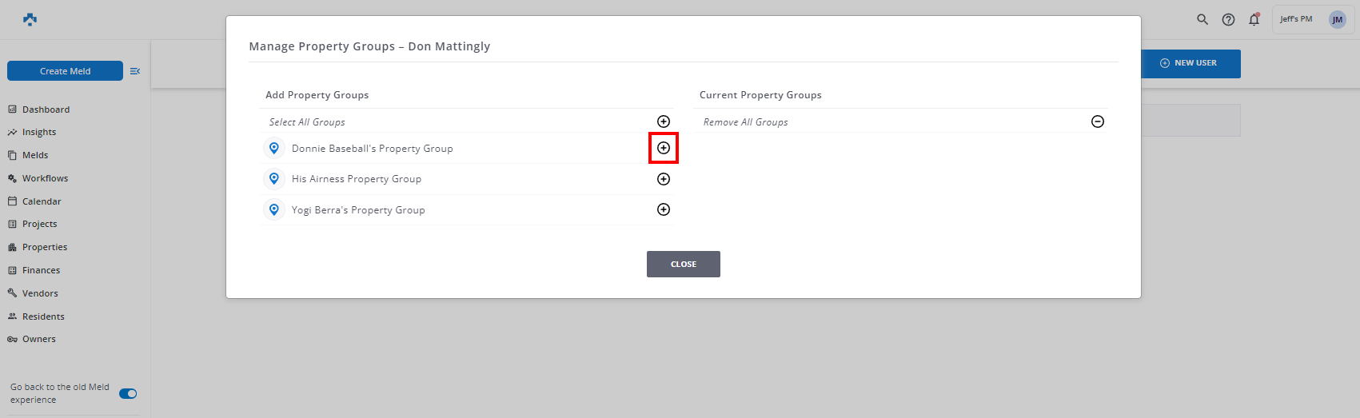Open Dashboard in the sidebar
The image size is (1360, 418).
pyautogui.click(x=46, y=109)
